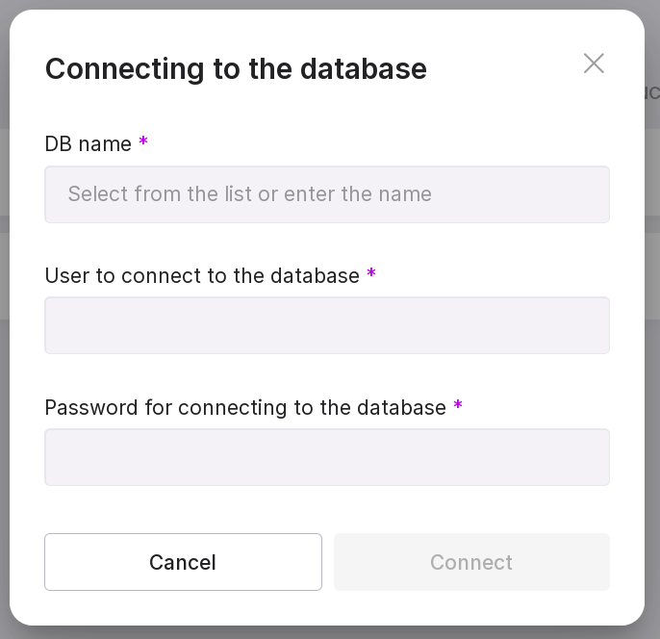This screenshot has height=639, width=660.
Task: Dismiss the dialog with the Cancel button
Action: coord(183,562)
